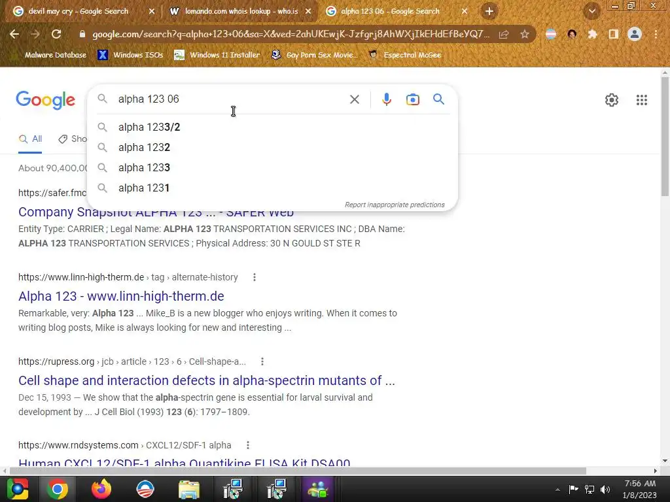Click the Google logo

pos(45,100)
